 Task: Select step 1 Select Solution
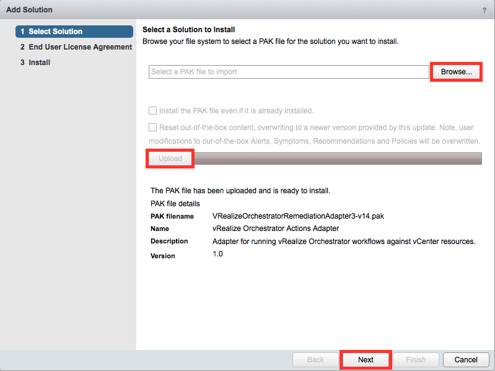[x=74, y=32]
